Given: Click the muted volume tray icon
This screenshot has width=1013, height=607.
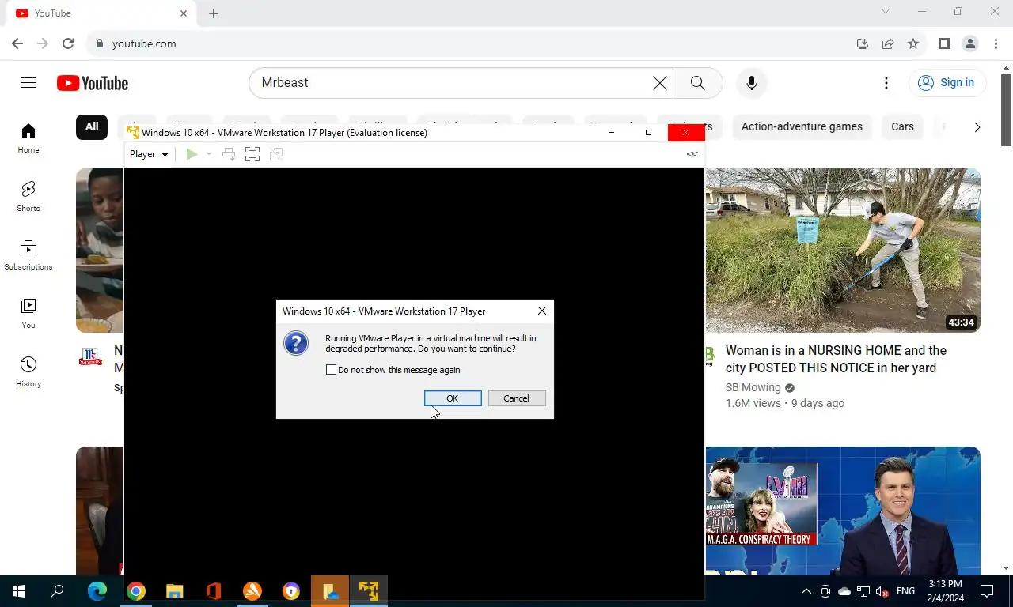Looking at the screenshot, I should point(882,591).
